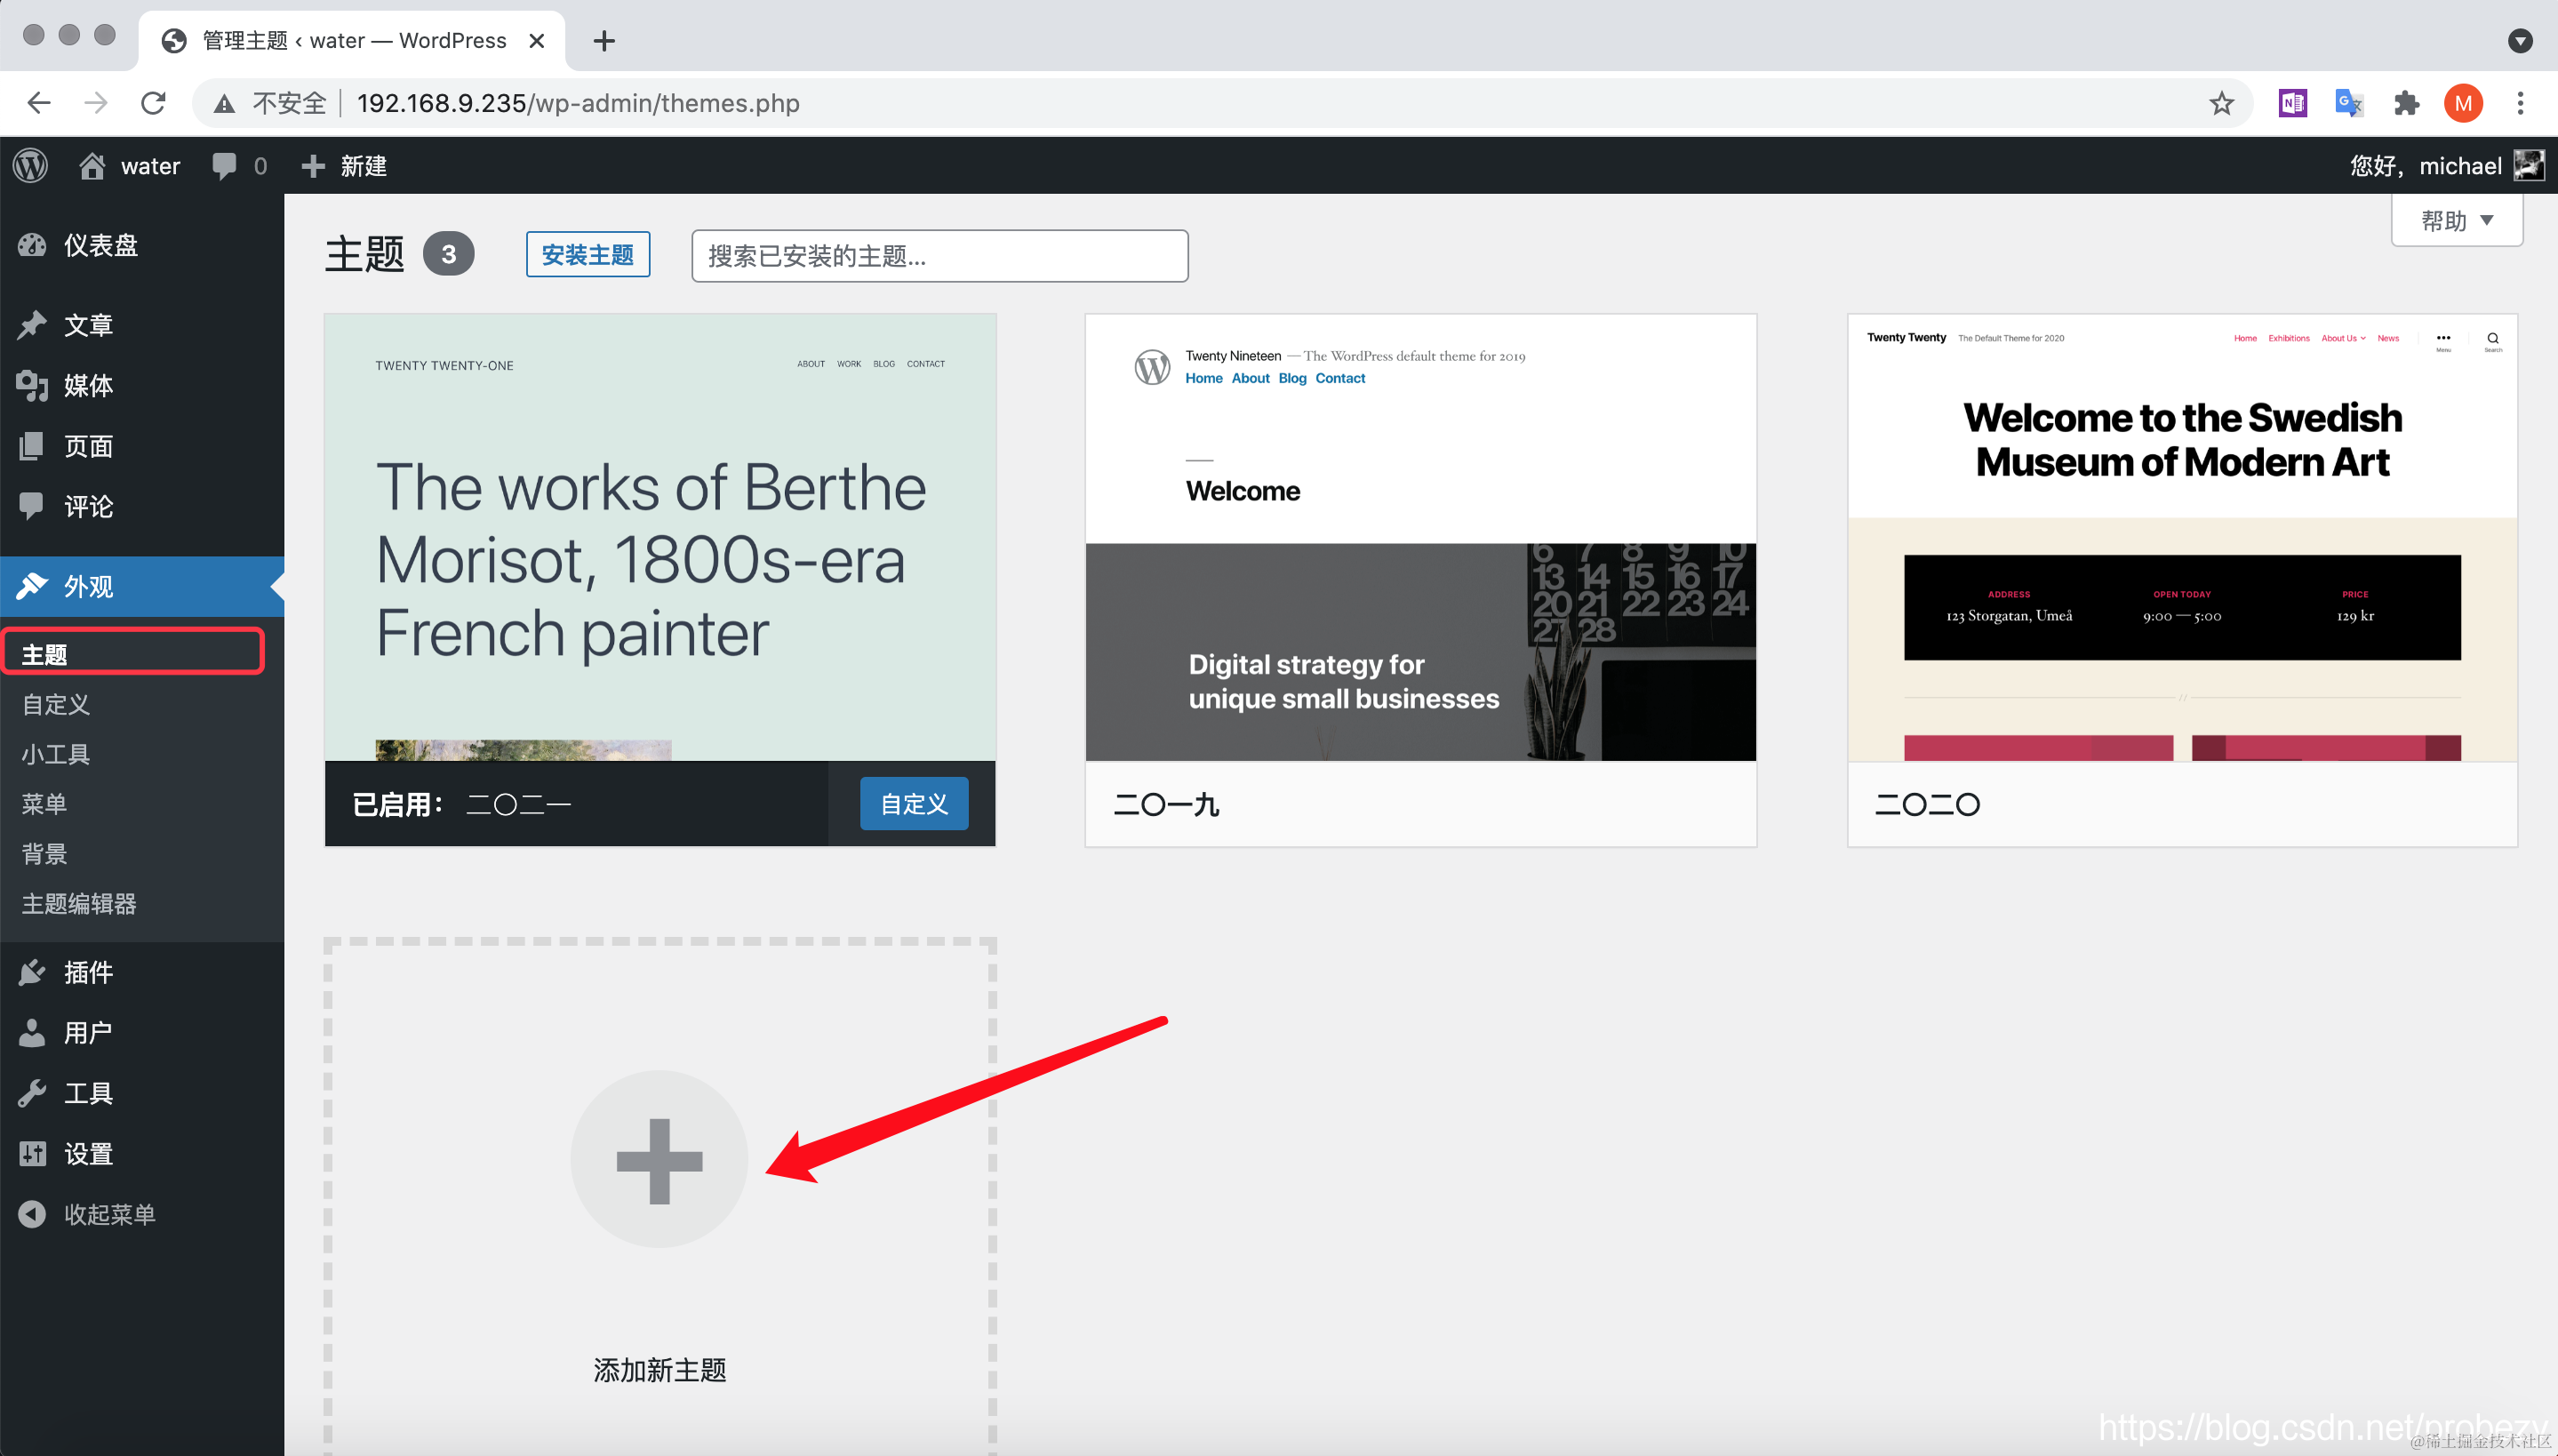Click the OneNote extension icon
This screenshot has width=2558, height=1456.
pyautogui.click(x=2291, y=103)
